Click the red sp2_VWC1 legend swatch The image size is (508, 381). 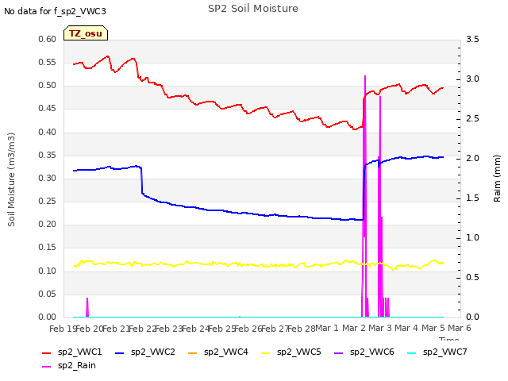pos(47,352)
